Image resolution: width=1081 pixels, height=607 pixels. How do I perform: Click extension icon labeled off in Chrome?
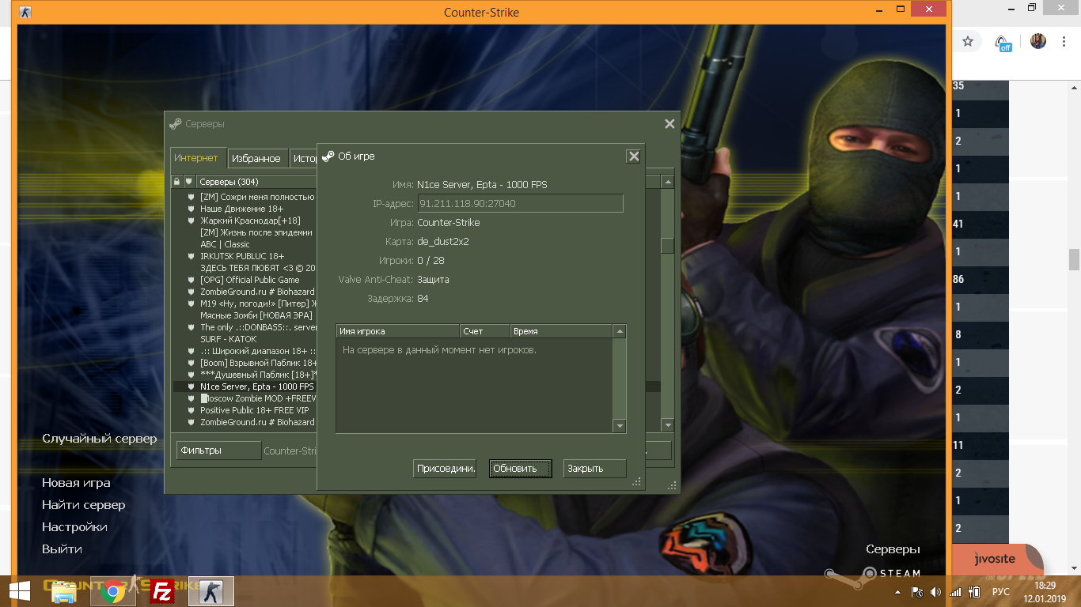click(x=1003, y=43)
